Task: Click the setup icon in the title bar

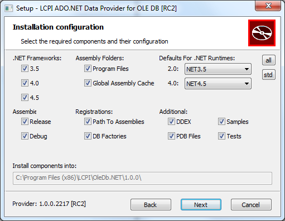Action: tap(8, 8)
